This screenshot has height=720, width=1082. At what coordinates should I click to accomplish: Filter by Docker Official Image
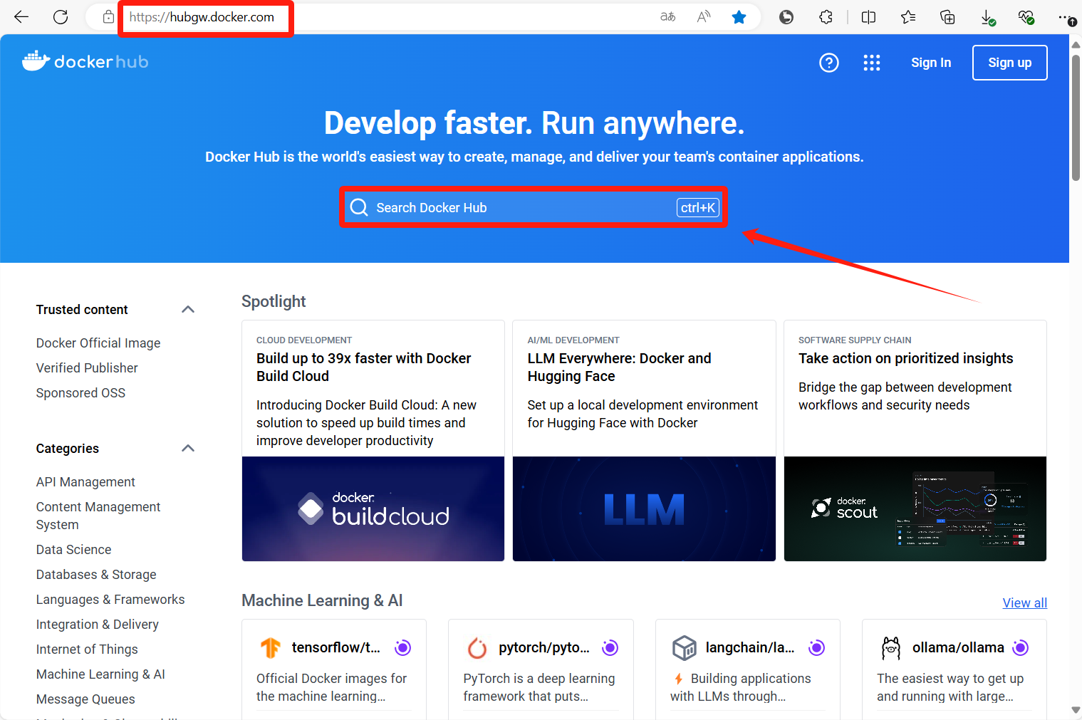[98, 343]
